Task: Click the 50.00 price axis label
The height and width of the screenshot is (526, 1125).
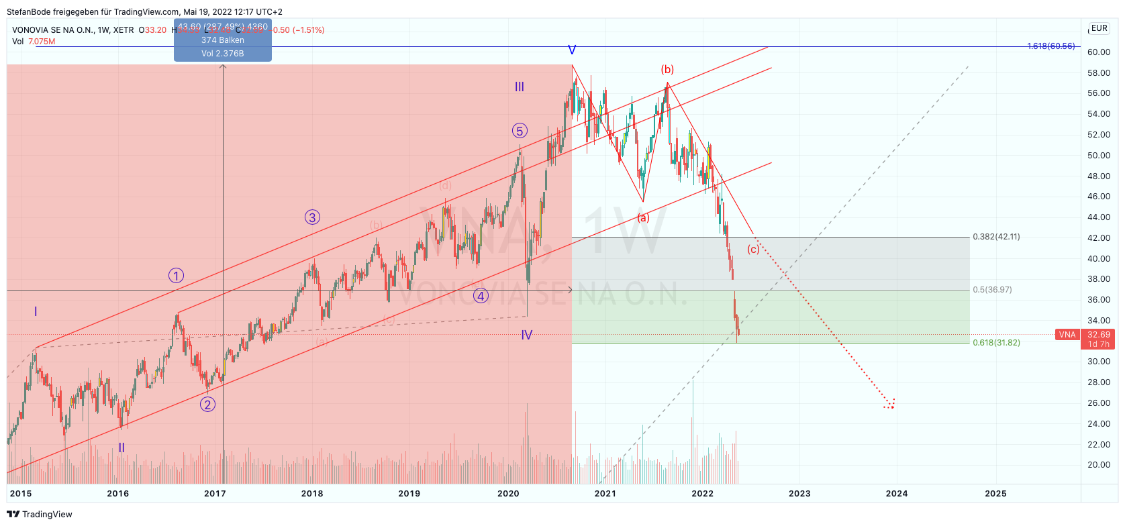Action: pyautogui.click(x=1099, y=155)
